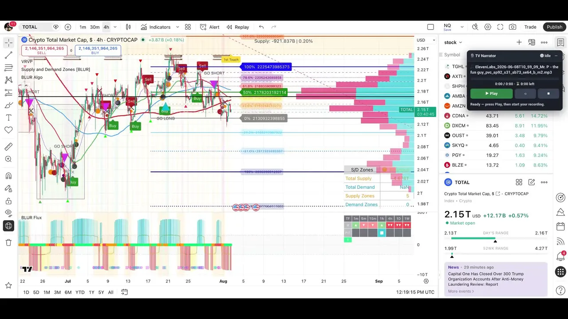
Task: Select the trend line drawing tool
Action: click(x=8, y=55)
